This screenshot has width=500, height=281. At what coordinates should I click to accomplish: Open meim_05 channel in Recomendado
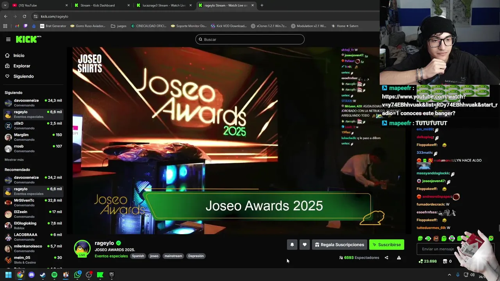coord(33,260)
